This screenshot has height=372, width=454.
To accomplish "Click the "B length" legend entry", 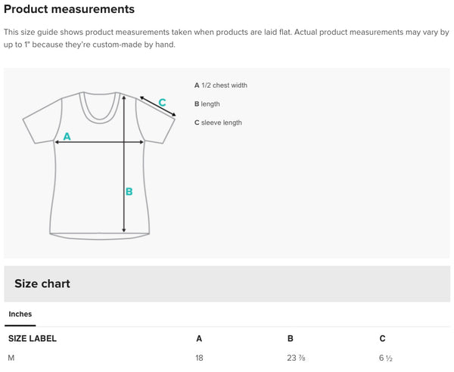I will (207, 104).
